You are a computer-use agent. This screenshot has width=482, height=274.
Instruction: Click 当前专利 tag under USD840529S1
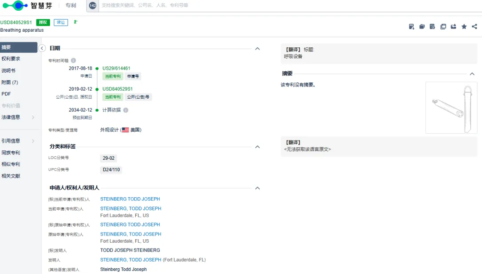(x=113, y=97)
